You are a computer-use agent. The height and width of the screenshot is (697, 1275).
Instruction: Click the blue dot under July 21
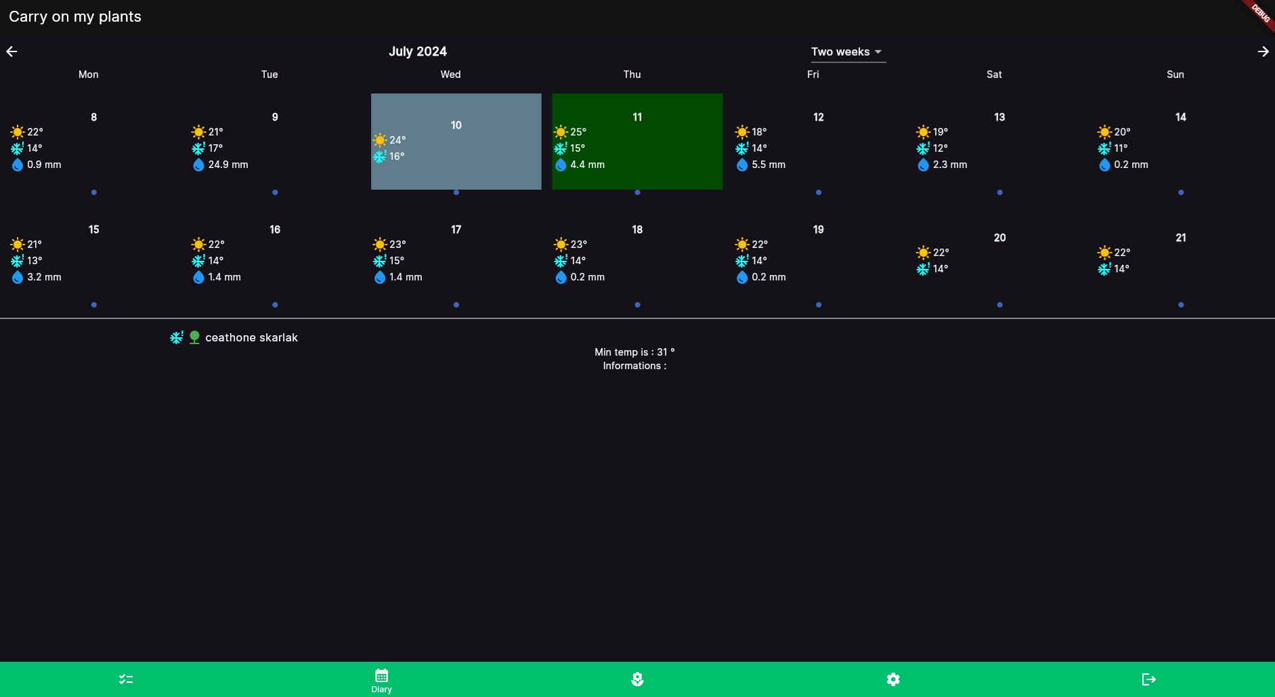point(1180,305)
